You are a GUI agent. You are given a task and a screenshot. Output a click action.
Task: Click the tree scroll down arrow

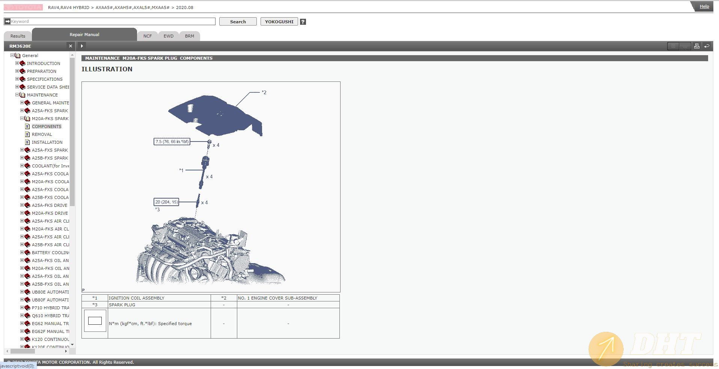click(x=72, y=345)
